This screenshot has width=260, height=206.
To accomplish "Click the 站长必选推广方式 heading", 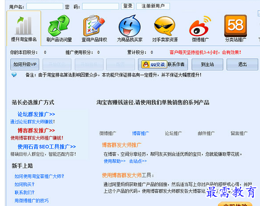I will 33,102.
